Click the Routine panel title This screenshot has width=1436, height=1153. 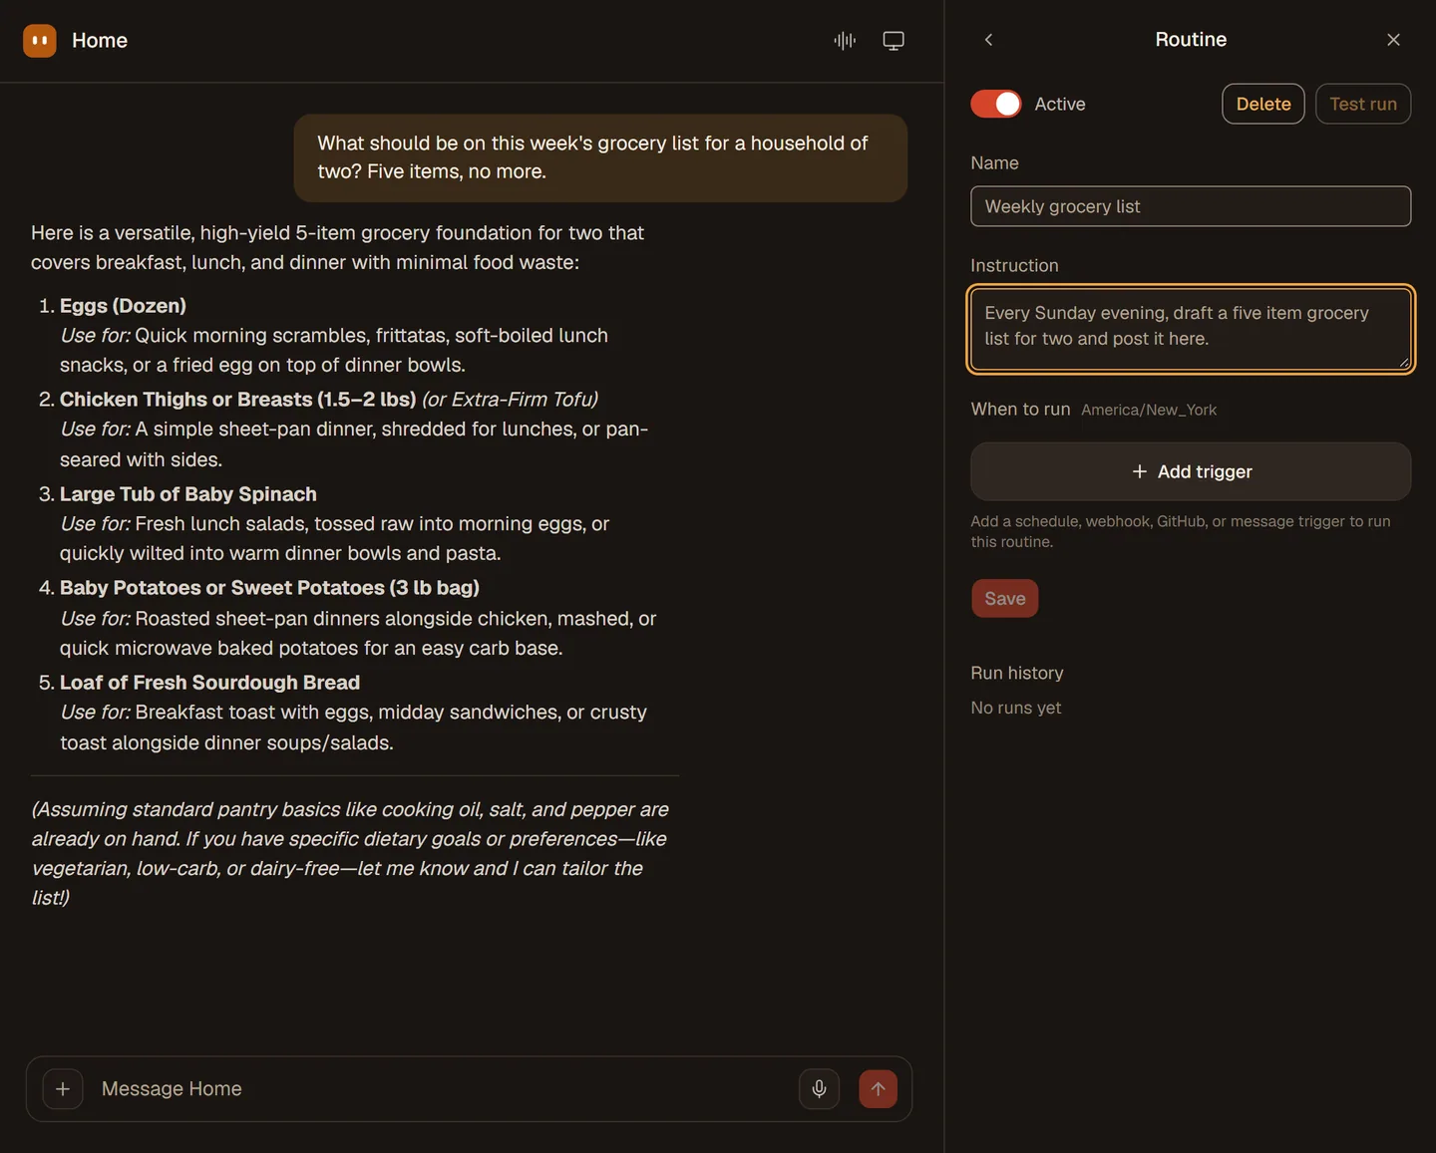coord(1191,40)
